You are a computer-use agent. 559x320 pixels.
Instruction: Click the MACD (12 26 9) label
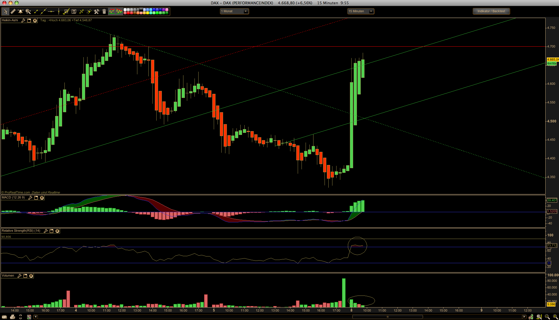13,198
